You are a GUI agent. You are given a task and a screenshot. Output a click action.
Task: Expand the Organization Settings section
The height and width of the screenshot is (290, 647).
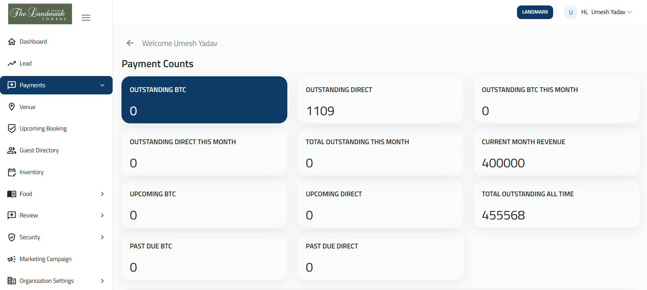click(102, 280)
